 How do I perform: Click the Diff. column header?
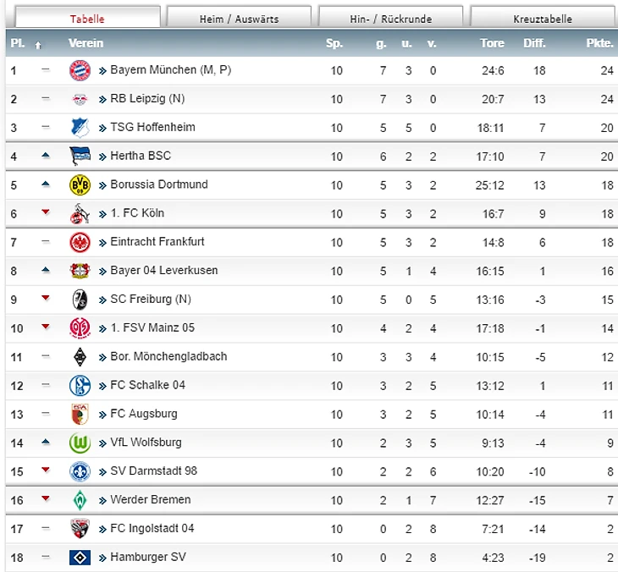point(534,43)
